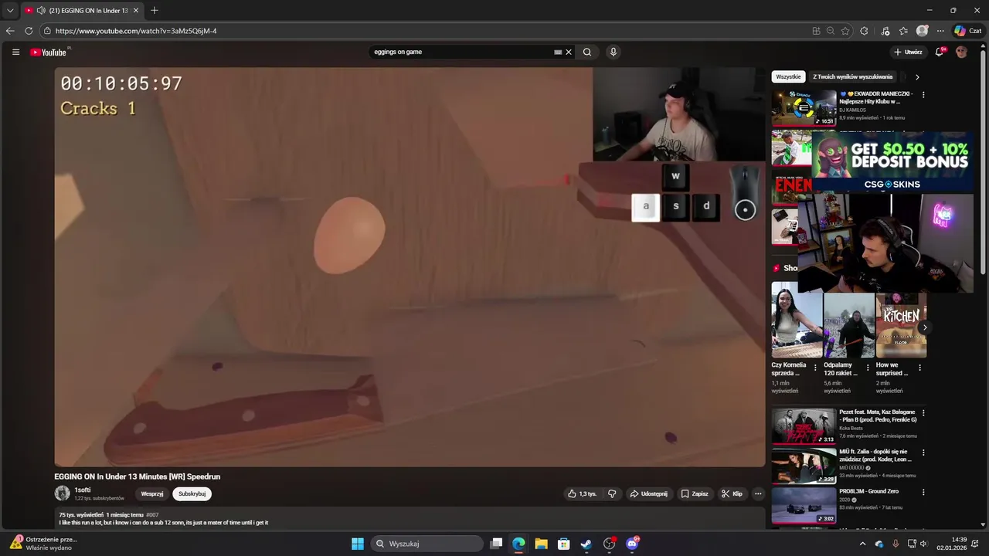This screenshot has height=556, width=989.
Task: Open Edge tab actions dropdown arrow
Action: pyautogui.click(x=10, y=11)
